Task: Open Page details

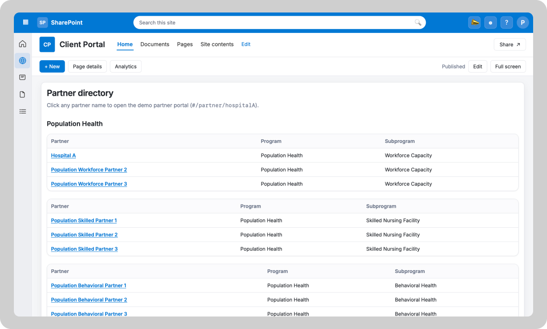Action: click(x=87, y=66)
